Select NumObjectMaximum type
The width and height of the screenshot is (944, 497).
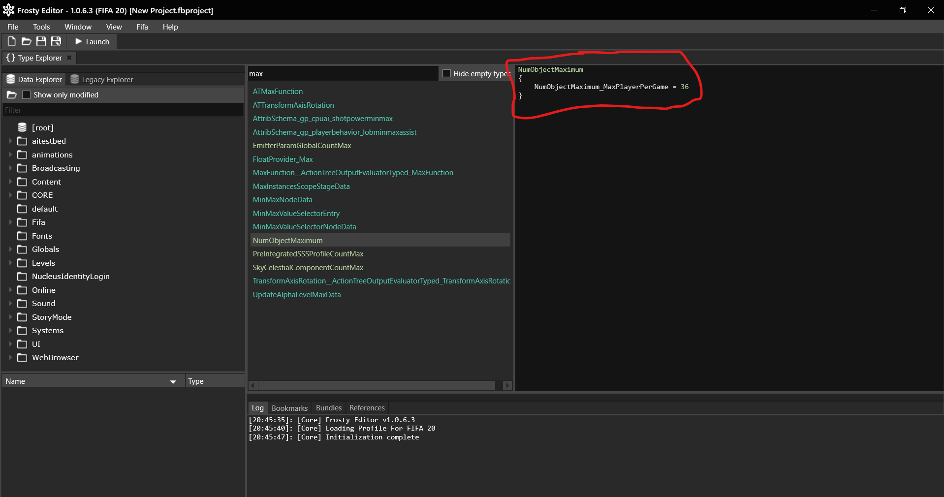380,241
